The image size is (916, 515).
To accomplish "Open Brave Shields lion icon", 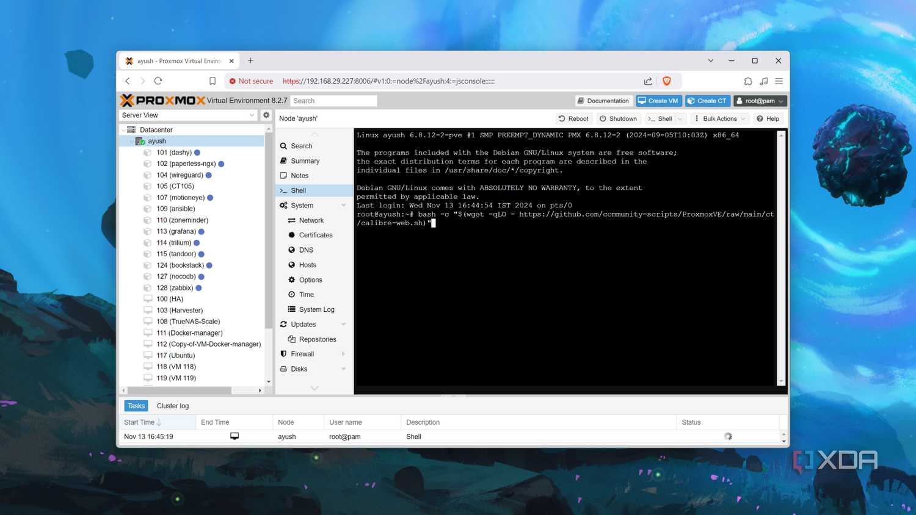I will (667, 81).
